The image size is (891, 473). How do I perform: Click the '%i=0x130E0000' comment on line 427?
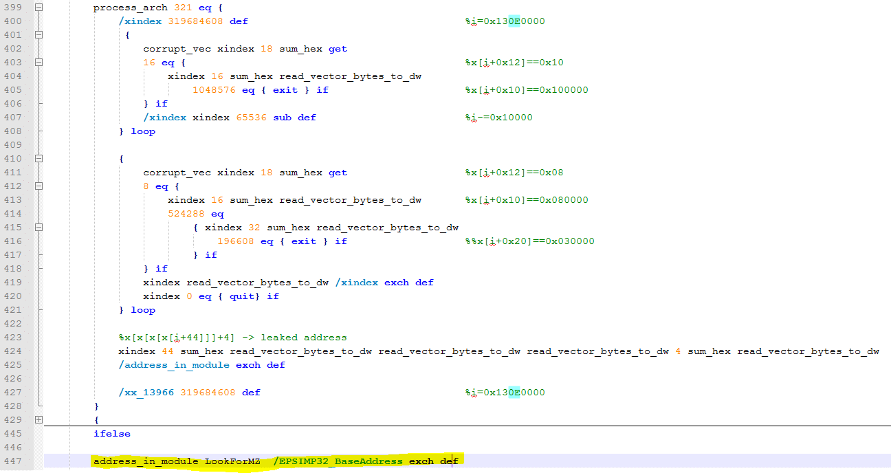point(505,393)
